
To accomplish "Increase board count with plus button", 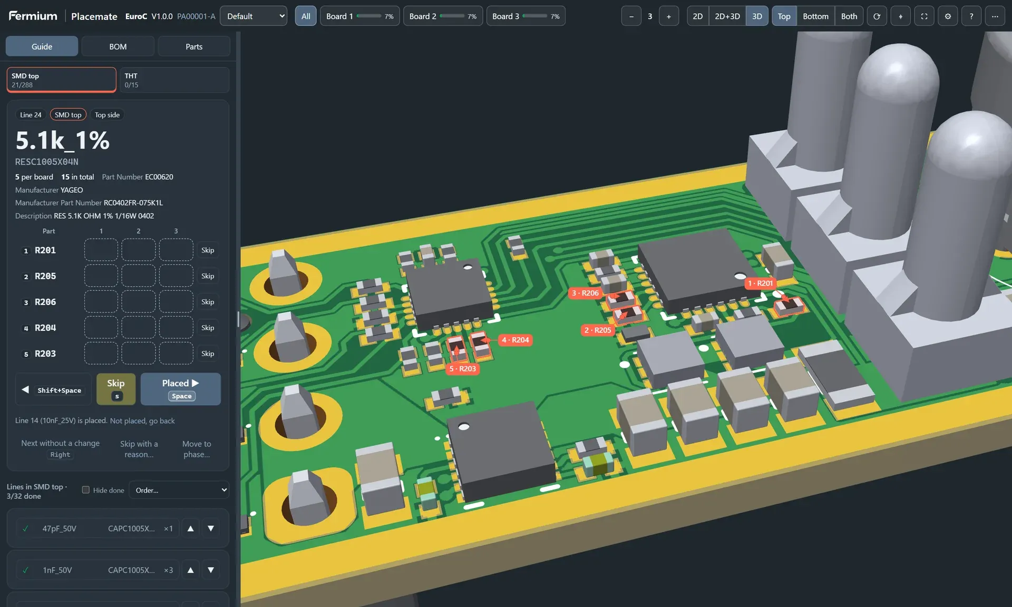I will [x=669, y=16].
